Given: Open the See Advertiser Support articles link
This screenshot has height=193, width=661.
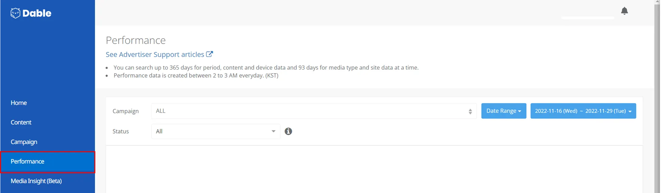Looking at the screenshot, I should [155, 55].
